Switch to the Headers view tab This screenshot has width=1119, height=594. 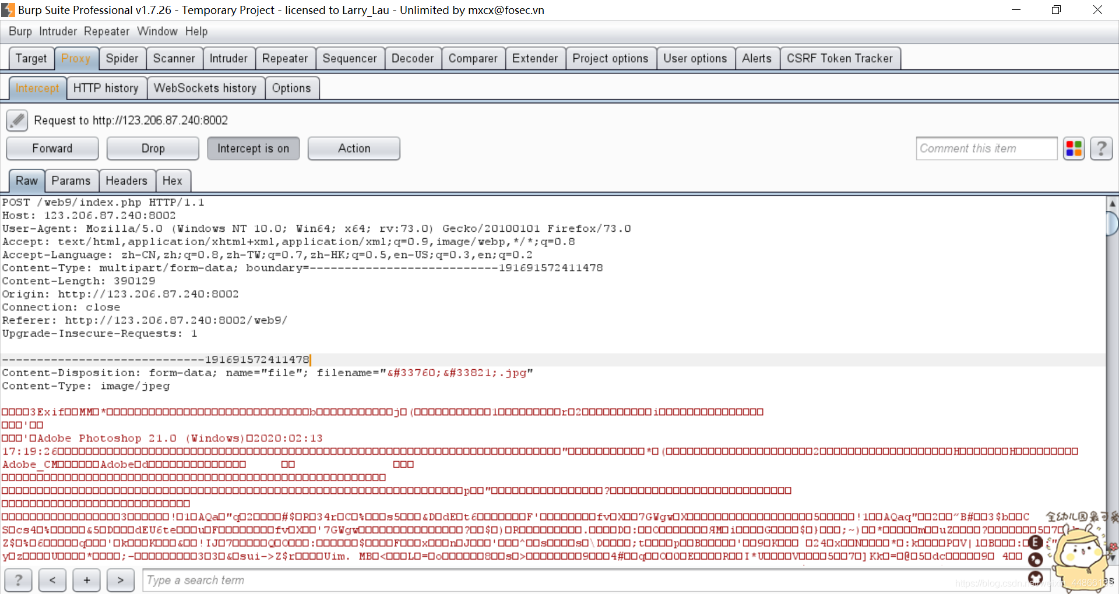(126, 181)
